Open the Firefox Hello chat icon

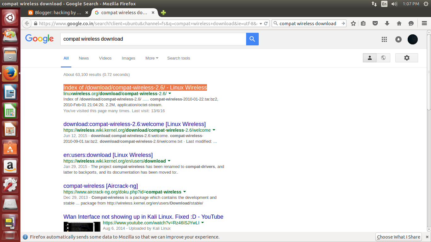tap(411, 23)
